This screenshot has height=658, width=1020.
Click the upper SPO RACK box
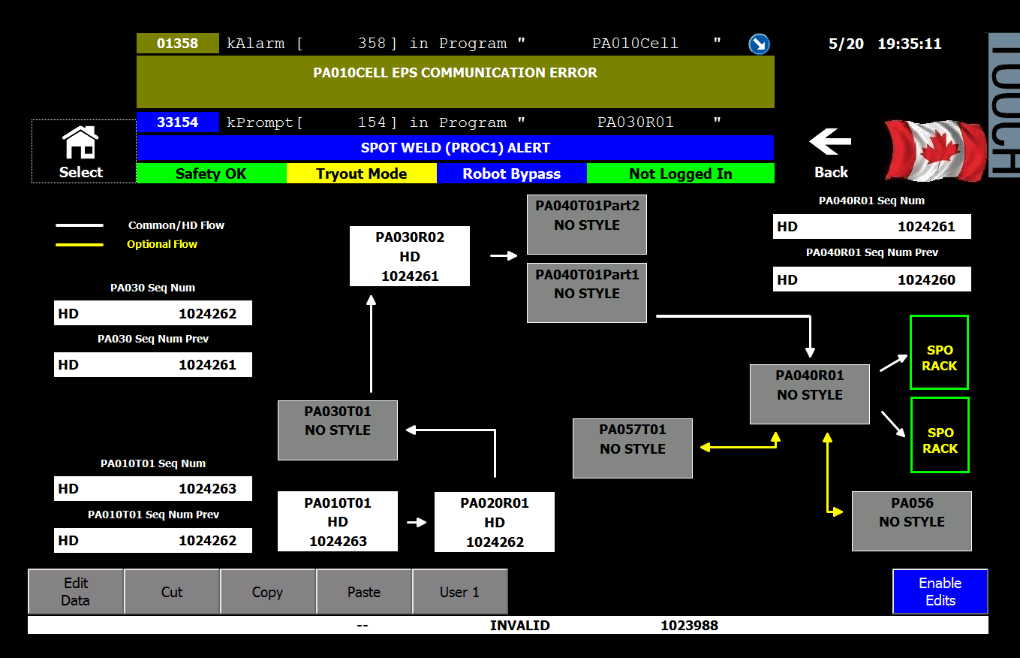tap(940, 352)
